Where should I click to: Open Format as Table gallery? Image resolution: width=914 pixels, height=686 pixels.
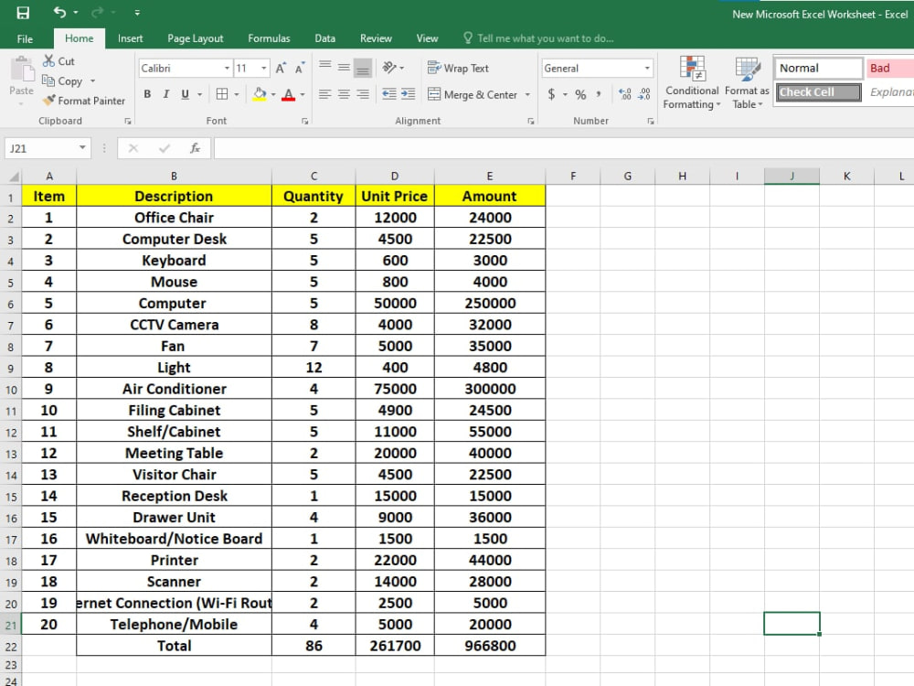pos(748,82)
